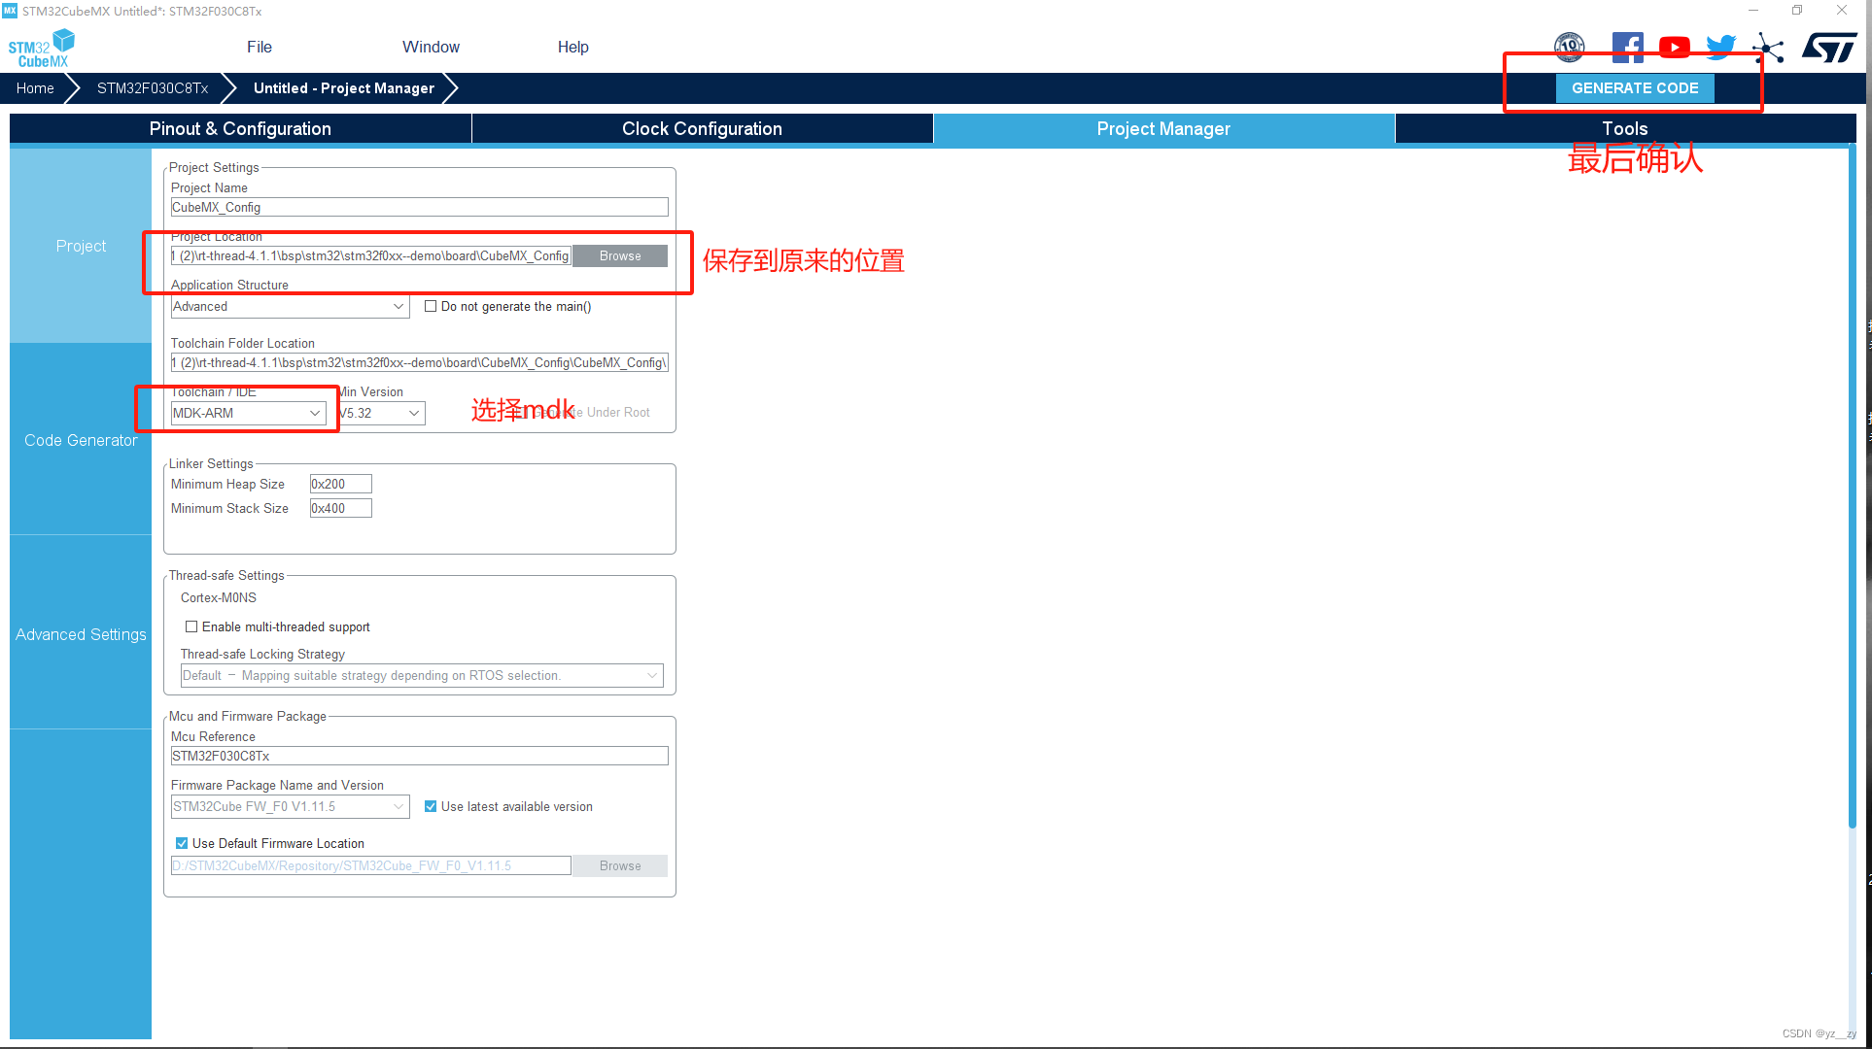Open the YouTube icon
Image resolution: width=1872 pixels, height=1049 pixels.
pyautogui.click(x=1674, y=46)
